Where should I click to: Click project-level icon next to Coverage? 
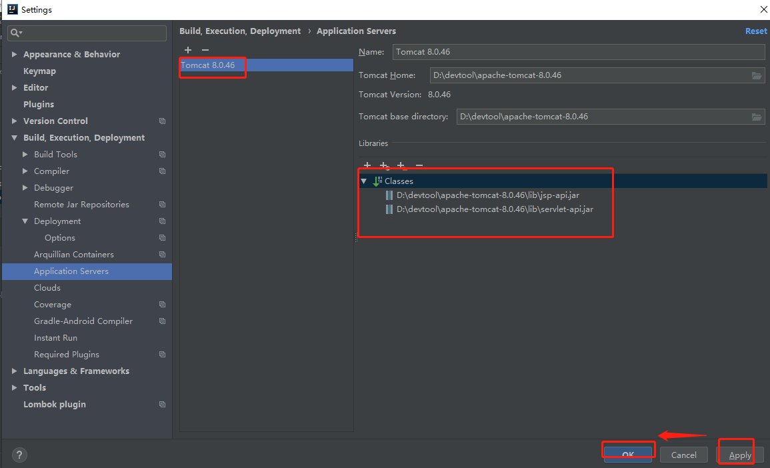[162, 305]
